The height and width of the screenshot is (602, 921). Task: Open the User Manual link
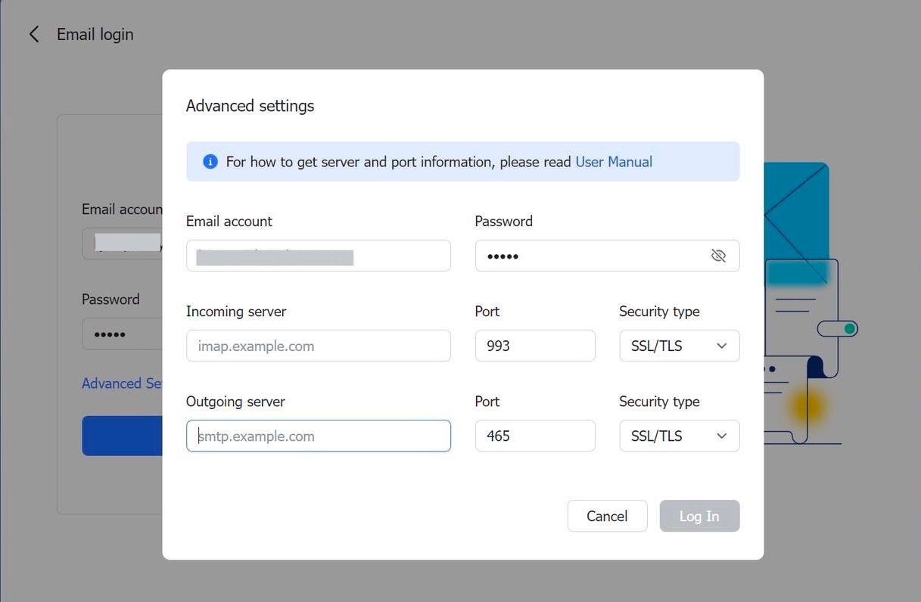coord(613,161)
